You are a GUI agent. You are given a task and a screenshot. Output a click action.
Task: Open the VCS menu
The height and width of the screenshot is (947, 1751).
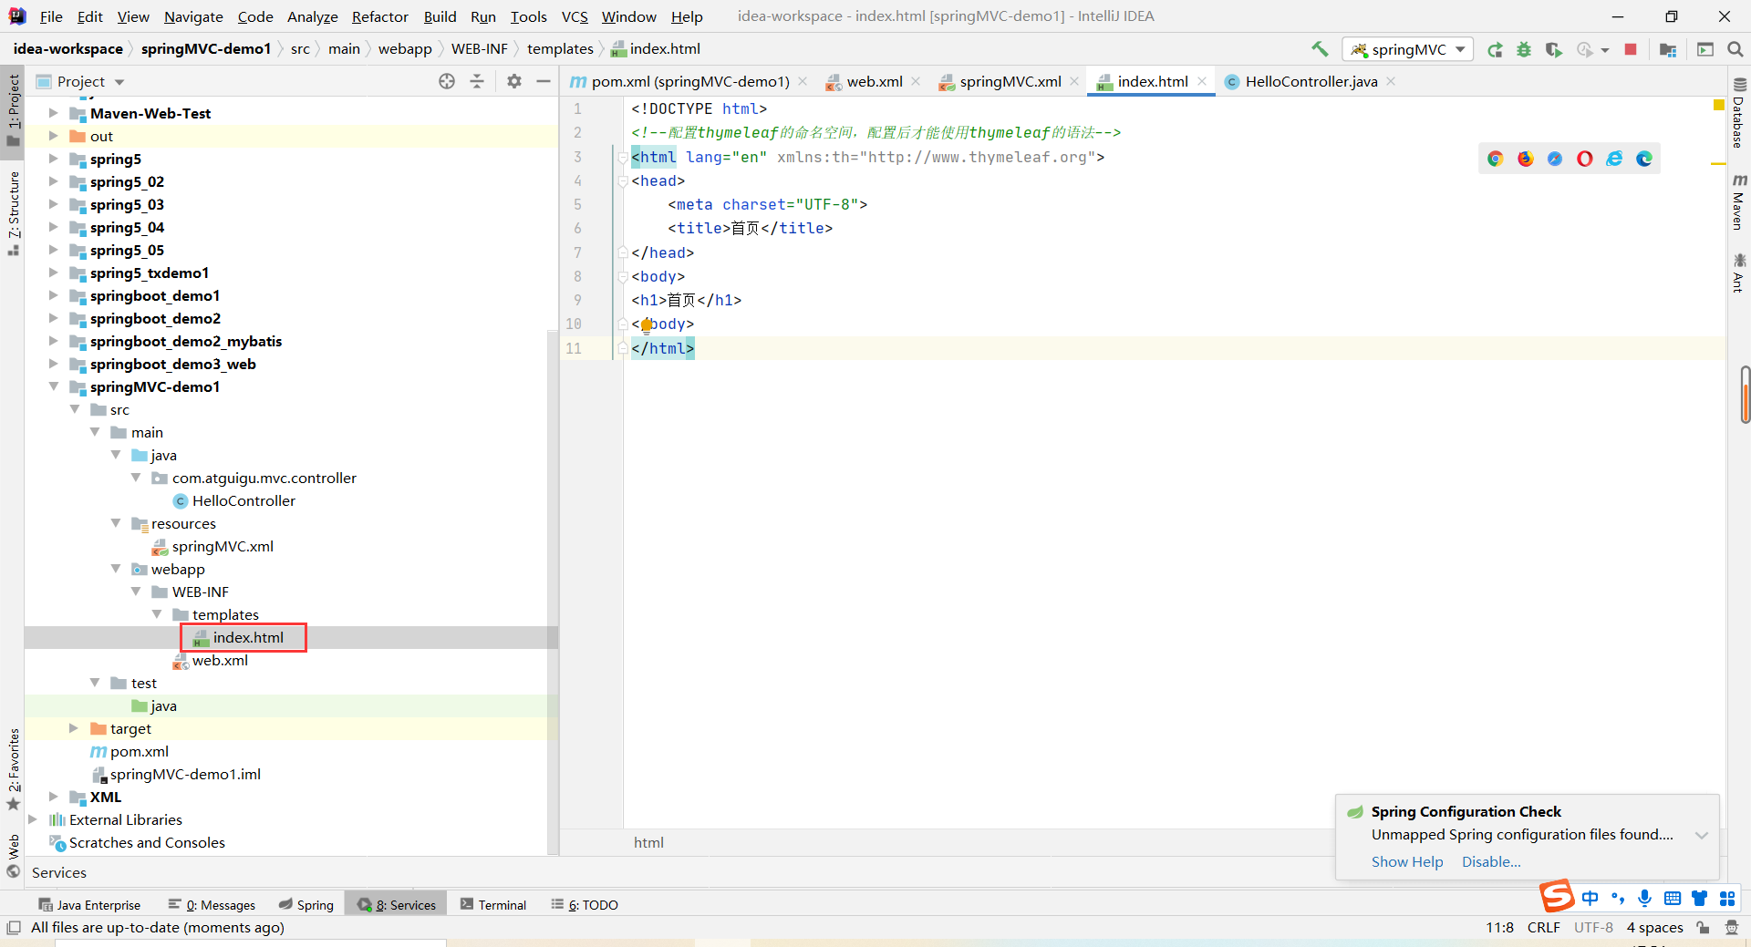(575, 16)
